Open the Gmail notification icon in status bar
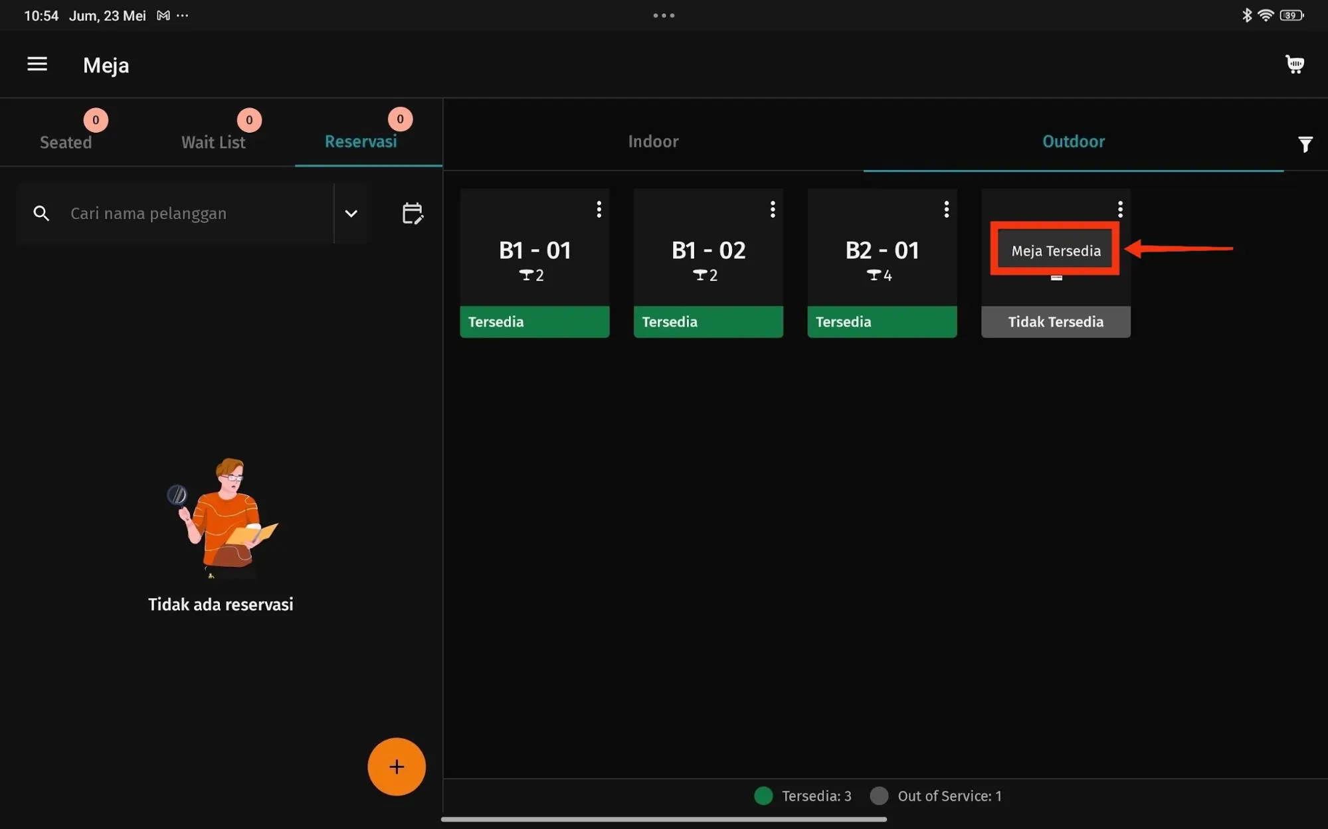This screenshot has width=1328, height=829. tap(163, 15)
